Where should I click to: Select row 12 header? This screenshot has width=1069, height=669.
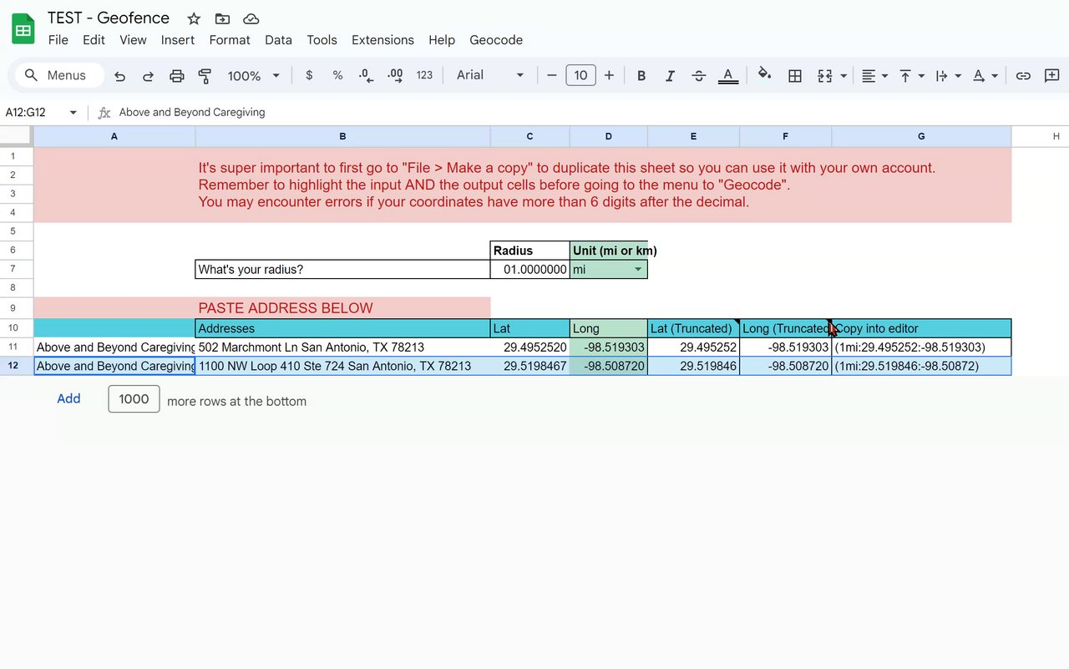tap(13, 366)
